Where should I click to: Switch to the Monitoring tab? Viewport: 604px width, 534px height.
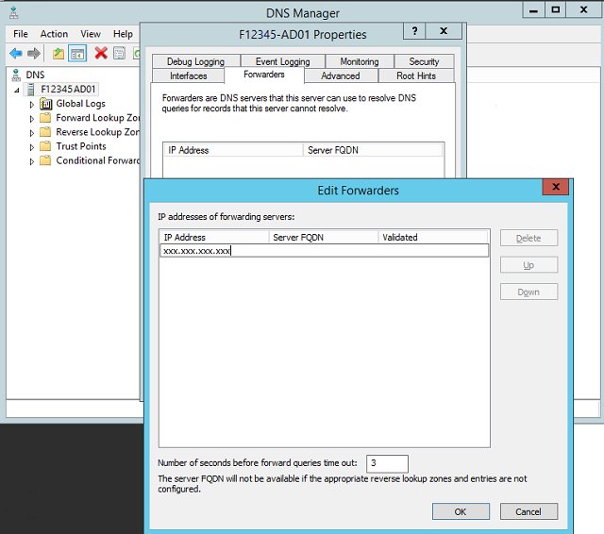point(360,61)
